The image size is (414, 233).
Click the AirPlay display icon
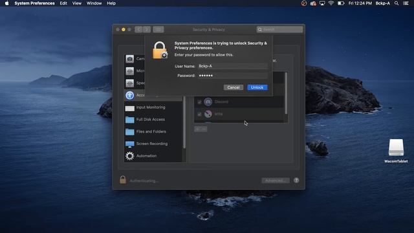(x=322, y=3)
